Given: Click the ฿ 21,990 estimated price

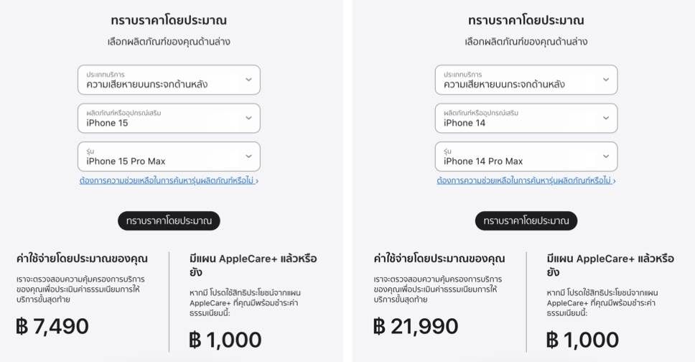Looking at the screenshot, I should pos(416,327).
